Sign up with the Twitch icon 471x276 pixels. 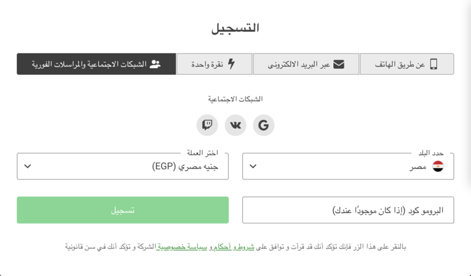[207, 125]
